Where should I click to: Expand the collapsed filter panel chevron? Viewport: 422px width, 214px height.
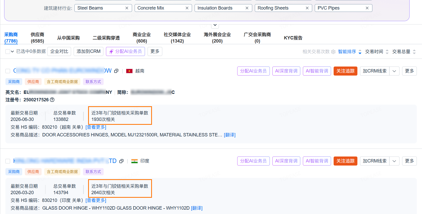point(215,25)
